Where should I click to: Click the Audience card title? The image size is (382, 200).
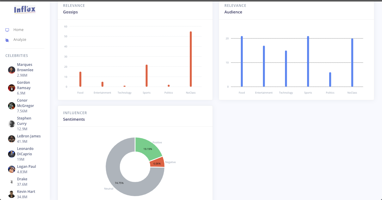233,12
